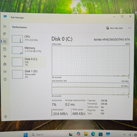137x137 pixels.
Task: Expand the system tray hidden icons chevron
Action: click(124, 135)
